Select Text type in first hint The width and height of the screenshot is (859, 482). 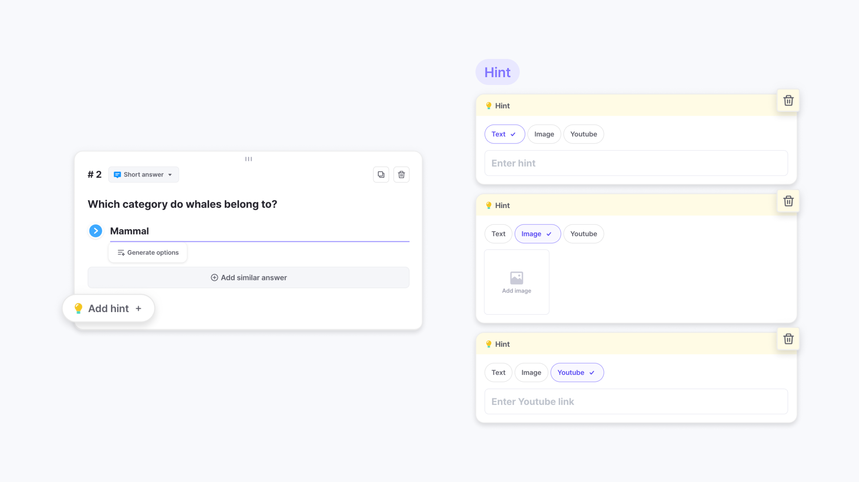tap(504, 134)
